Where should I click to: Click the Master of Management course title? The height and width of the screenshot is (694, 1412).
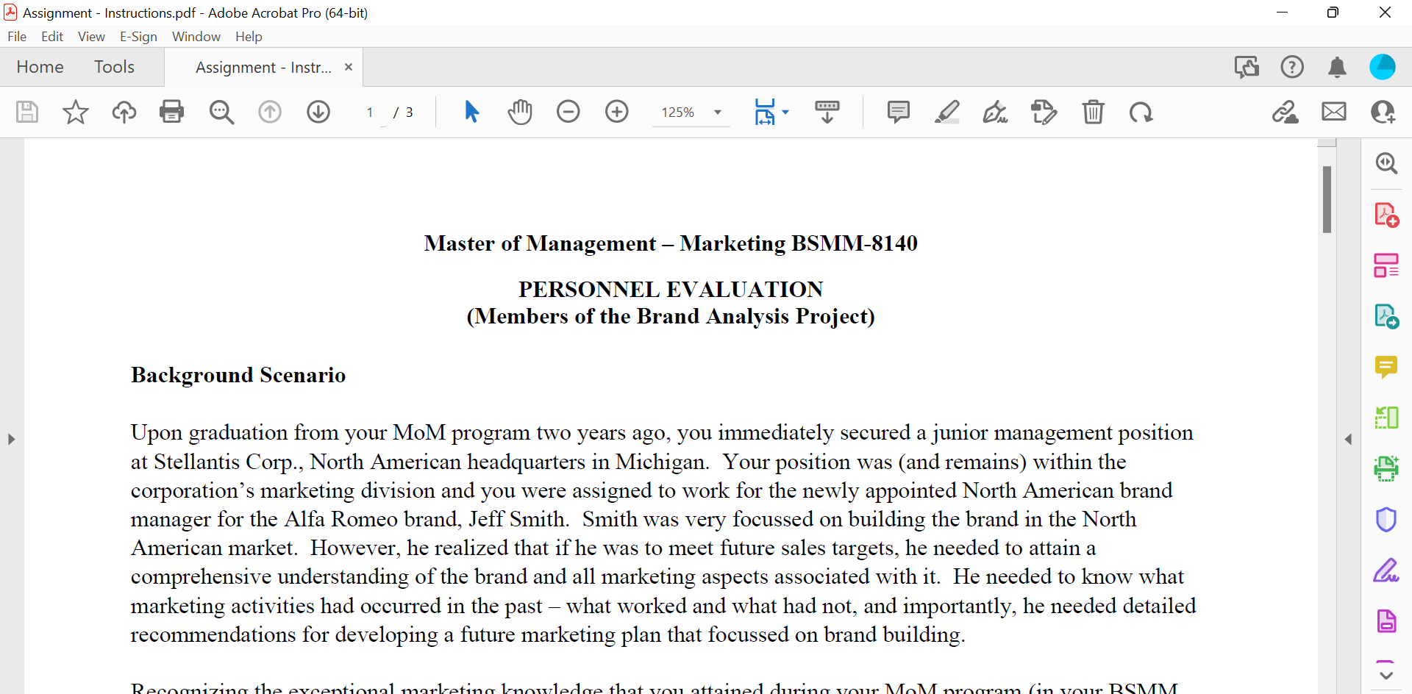click(671, 243)
